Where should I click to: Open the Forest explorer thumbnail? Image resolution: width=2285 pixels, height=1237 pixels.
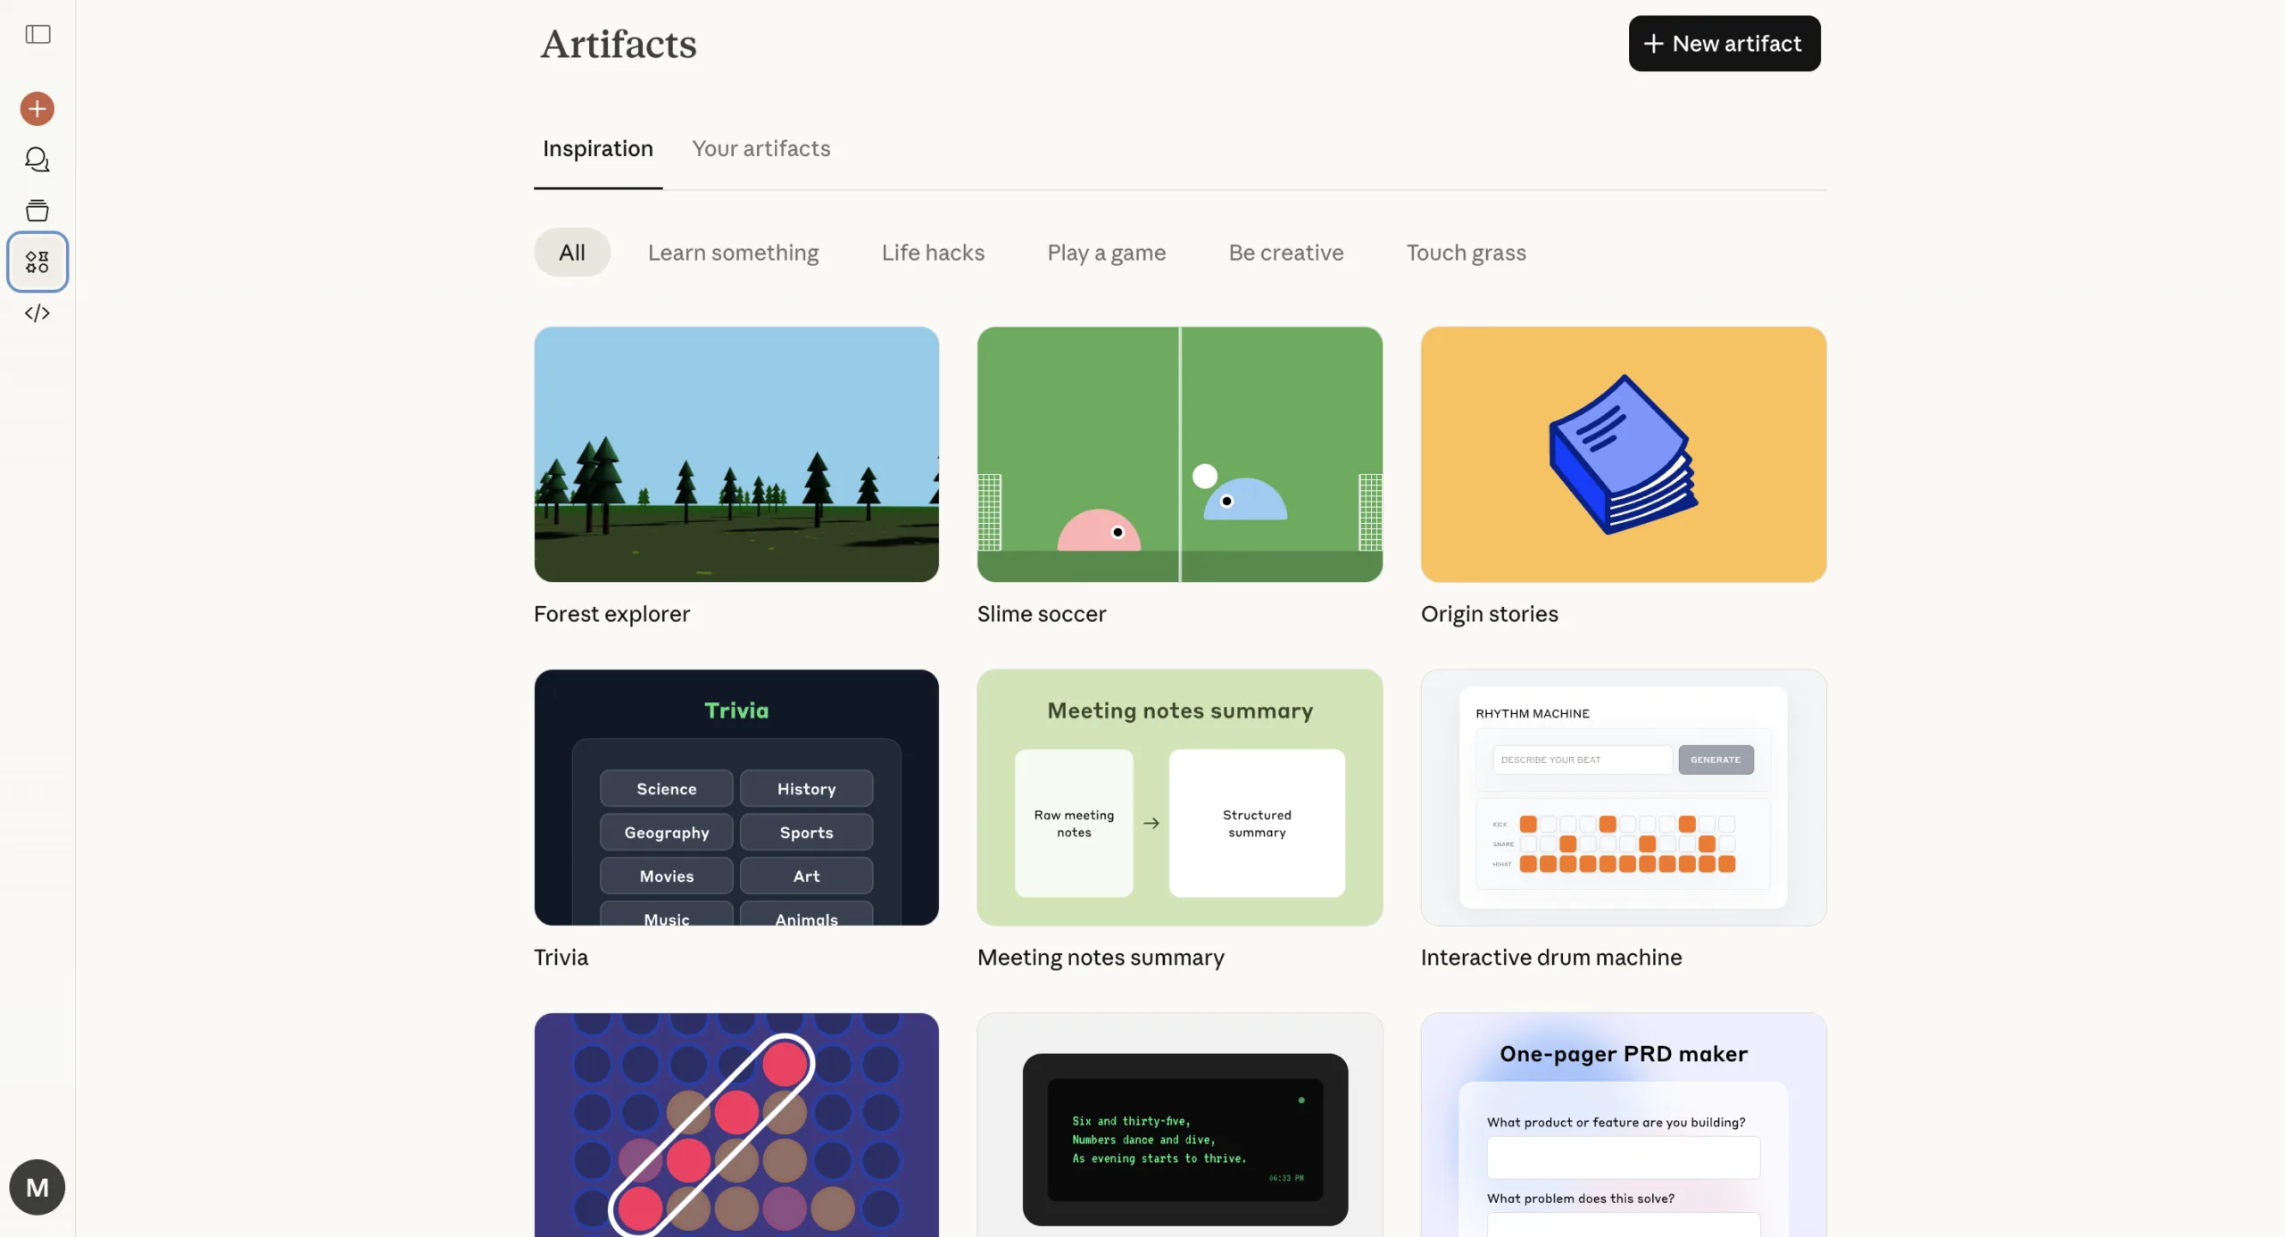(x=735, y=454)
